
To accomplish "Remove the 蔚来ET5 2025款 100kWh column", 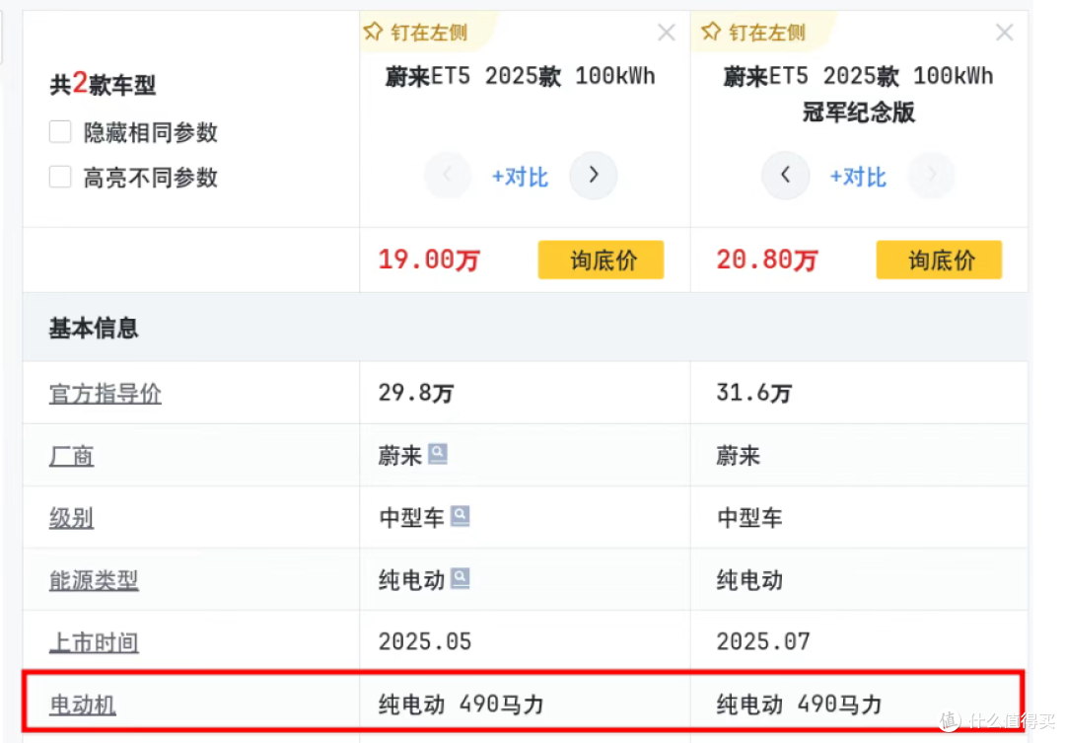I will [x=667, y=32].
